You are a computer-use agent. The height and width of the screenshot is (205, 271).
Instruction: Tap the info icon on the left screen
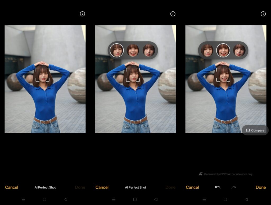[83, 14]
